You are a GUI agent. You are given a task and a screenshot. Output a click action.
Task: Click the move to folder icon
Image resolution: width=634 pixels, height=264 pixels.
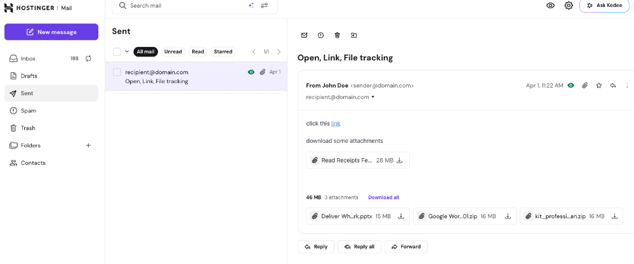coord(353,36)
